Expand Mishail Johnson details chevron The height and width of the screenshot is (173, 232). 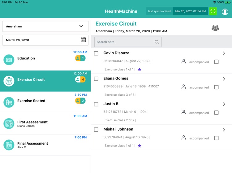point(224,130)
